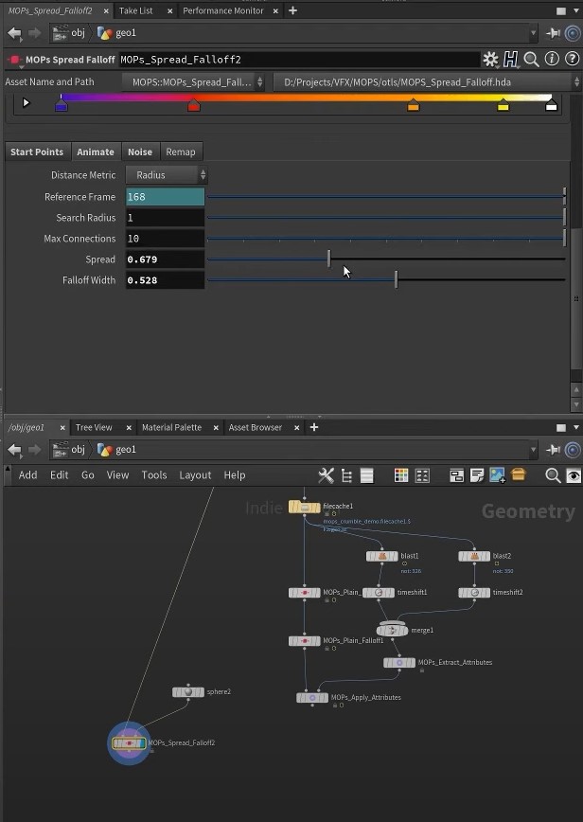Open the Distance Metric Radius dropdown

166,175
